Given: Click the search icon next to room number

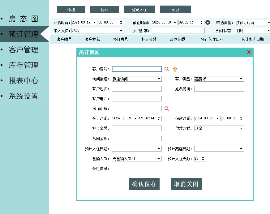Looking at the screenshot, I should [x=166, y=109].
